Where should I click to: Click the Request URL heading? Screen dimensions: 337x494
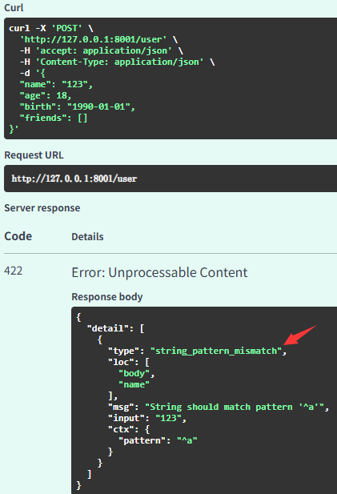pos(34,155)
